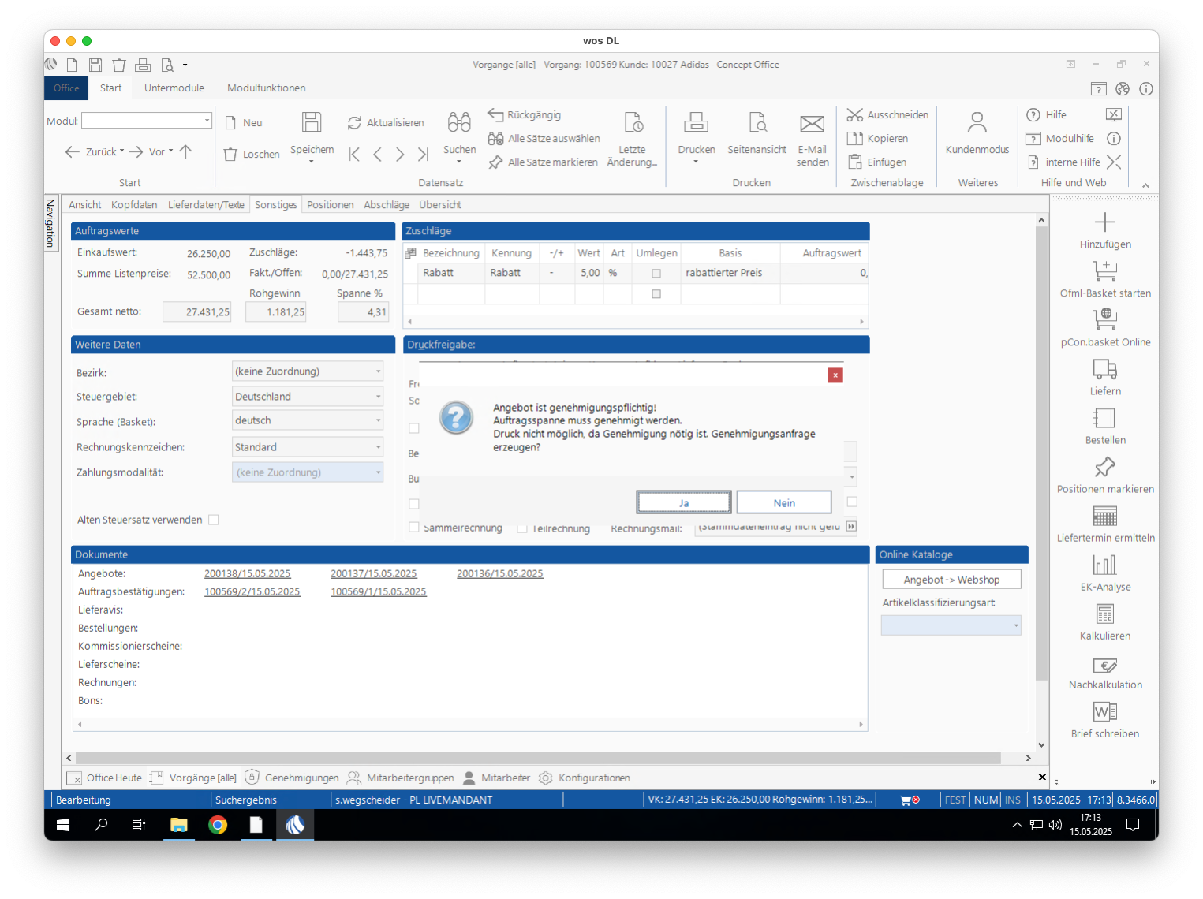
Task: Click Hinzufügen plus icon in sidebar
Action: pos(1105,222)
